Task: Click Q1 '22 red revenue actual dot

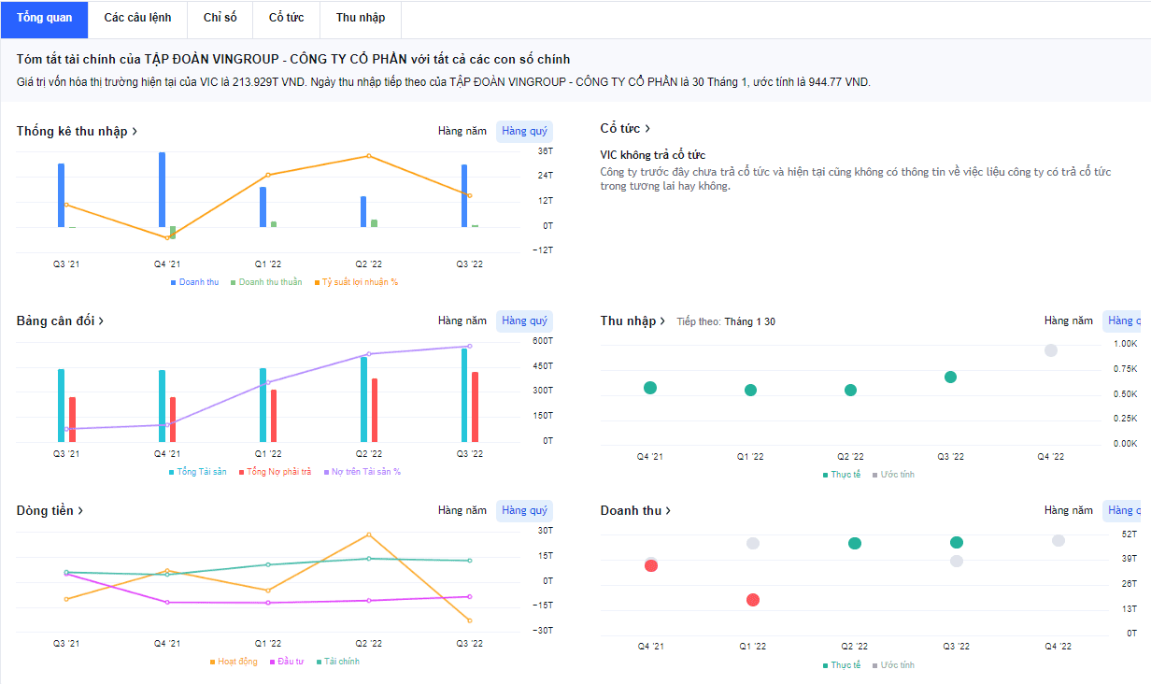Action: pos(753,600)
